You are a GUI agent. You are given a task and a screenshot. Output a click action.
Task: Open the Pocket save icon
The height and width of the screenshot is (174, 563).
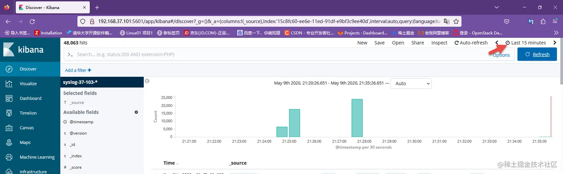pyautogui.click(x=507, y=22)
